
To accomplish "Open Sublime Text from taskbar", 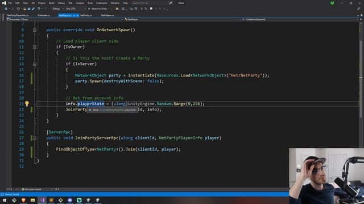I will (51, 200).
